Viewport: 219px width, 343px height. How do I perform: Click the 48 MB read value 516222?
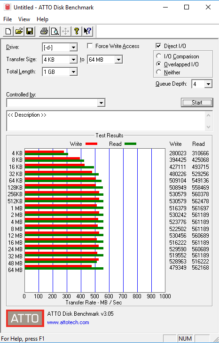[x=200, y=262]
